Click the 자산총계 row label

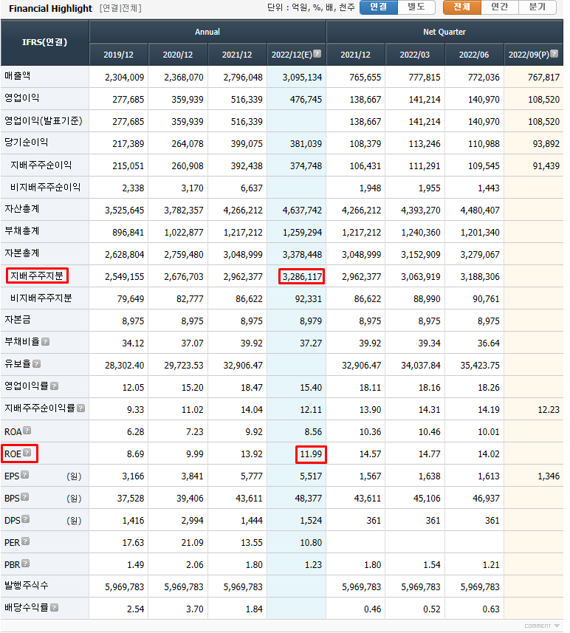pyautogui.click(x=22, y=209)
